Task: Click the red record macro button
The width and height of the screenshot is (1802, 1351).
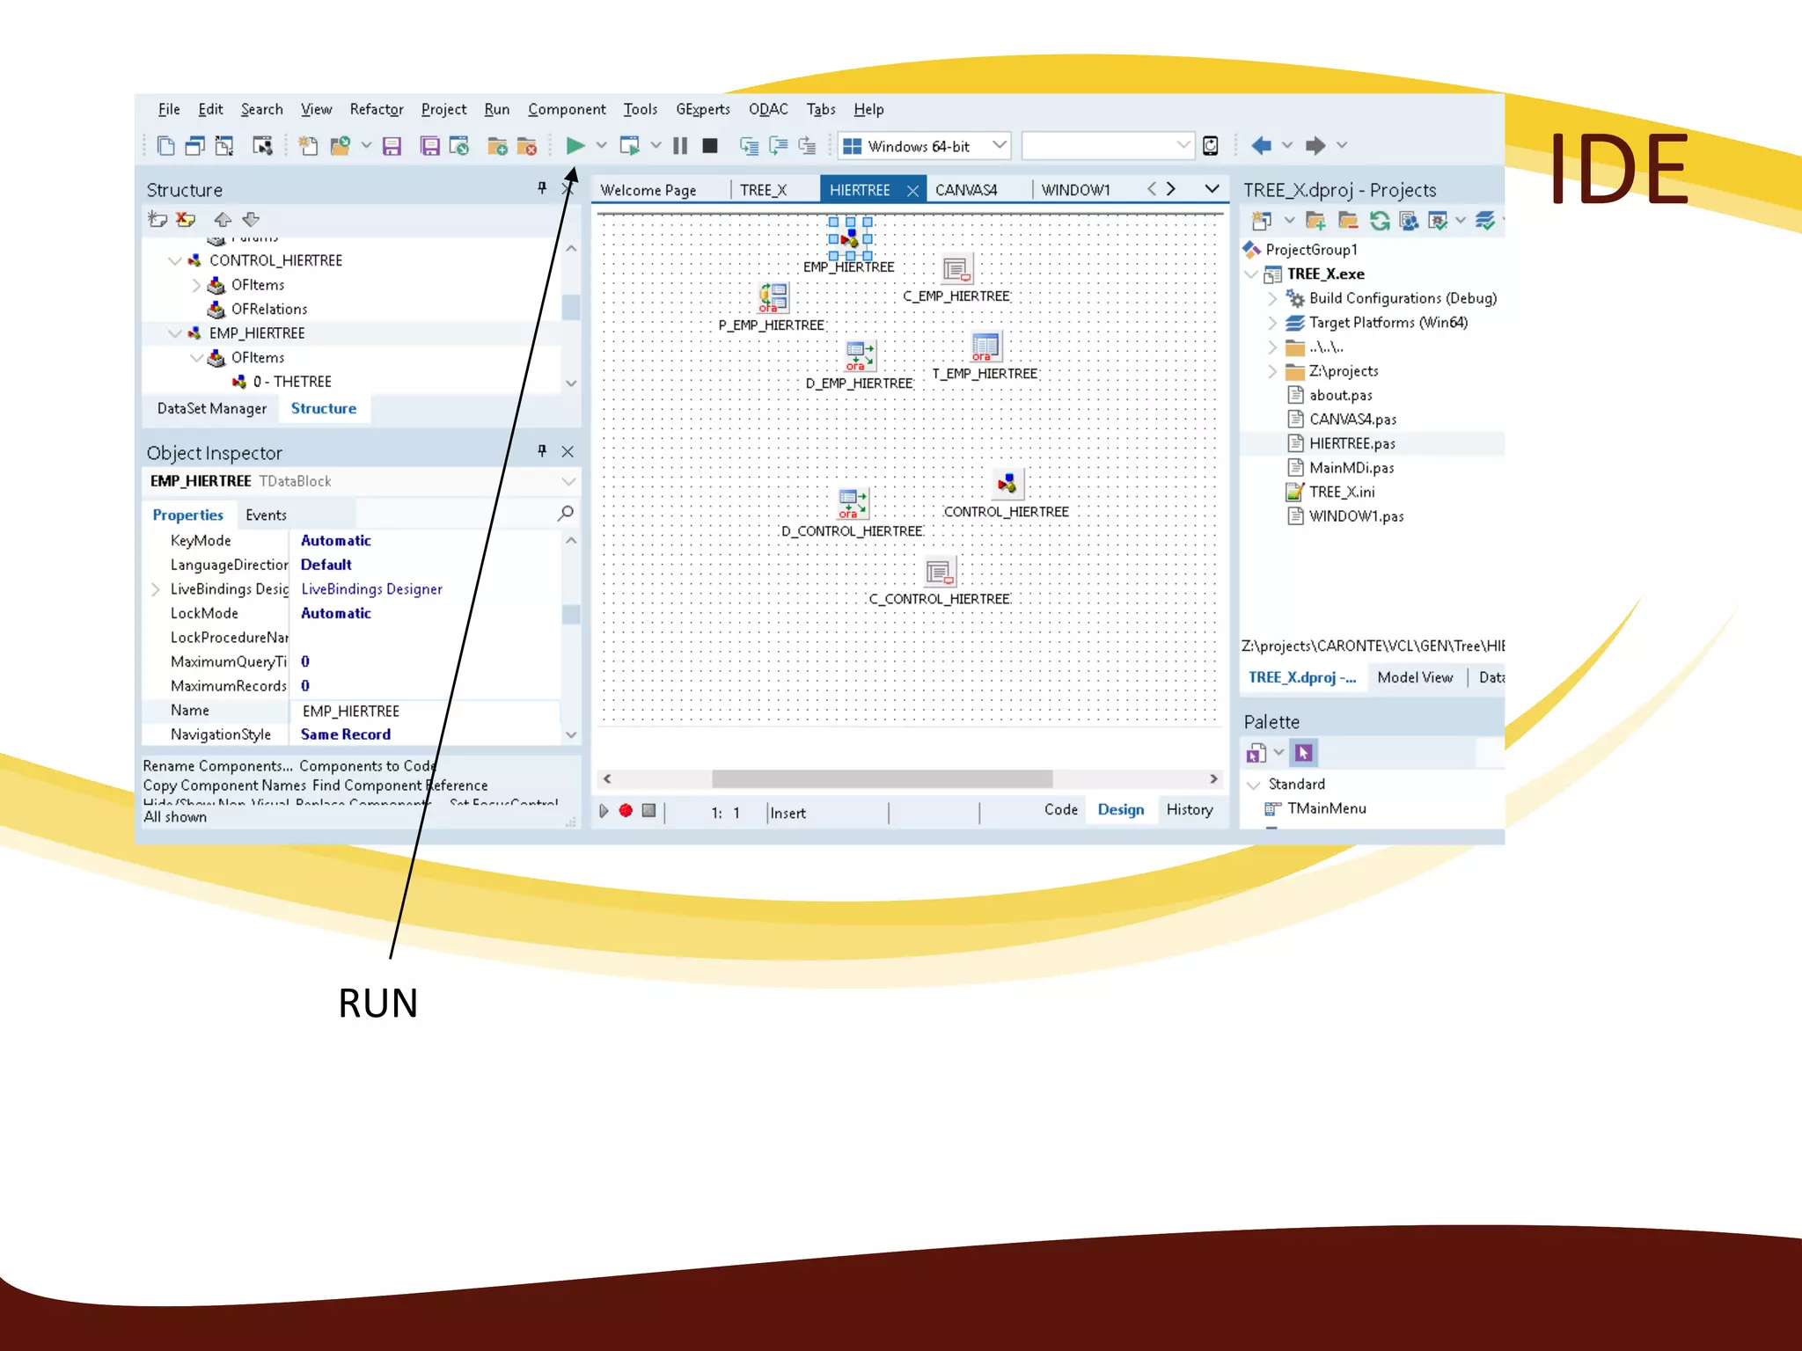Action: (x=626, y=811)
